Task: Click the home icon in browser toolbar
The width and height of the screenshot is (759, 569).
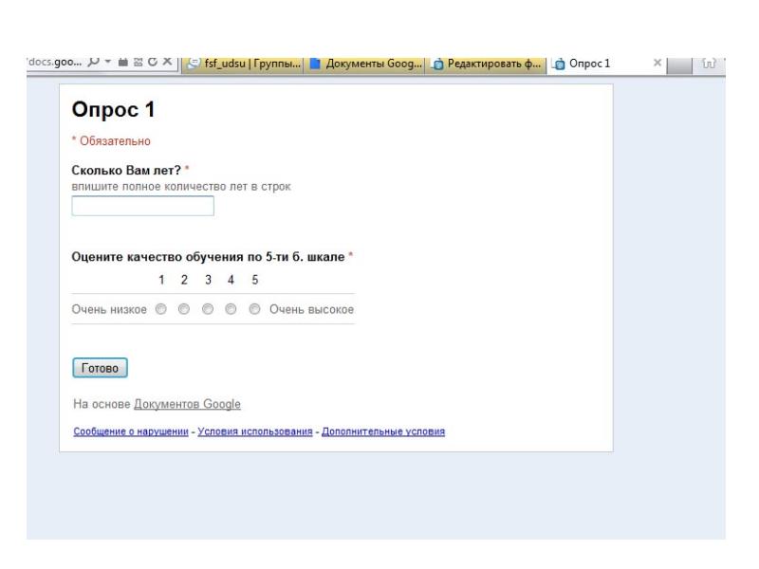Action: 709,63
